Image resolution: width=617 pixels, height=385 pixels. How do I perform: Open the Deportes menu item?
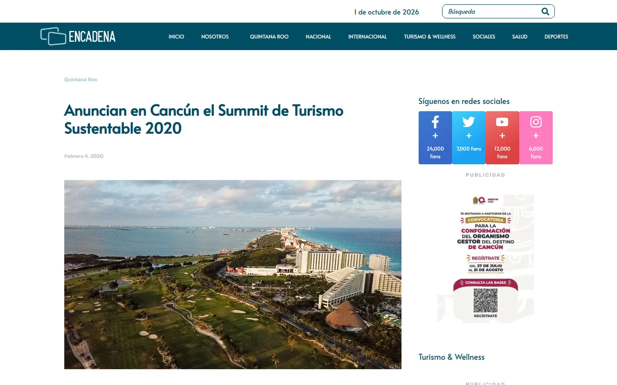(x=556, y=37)
